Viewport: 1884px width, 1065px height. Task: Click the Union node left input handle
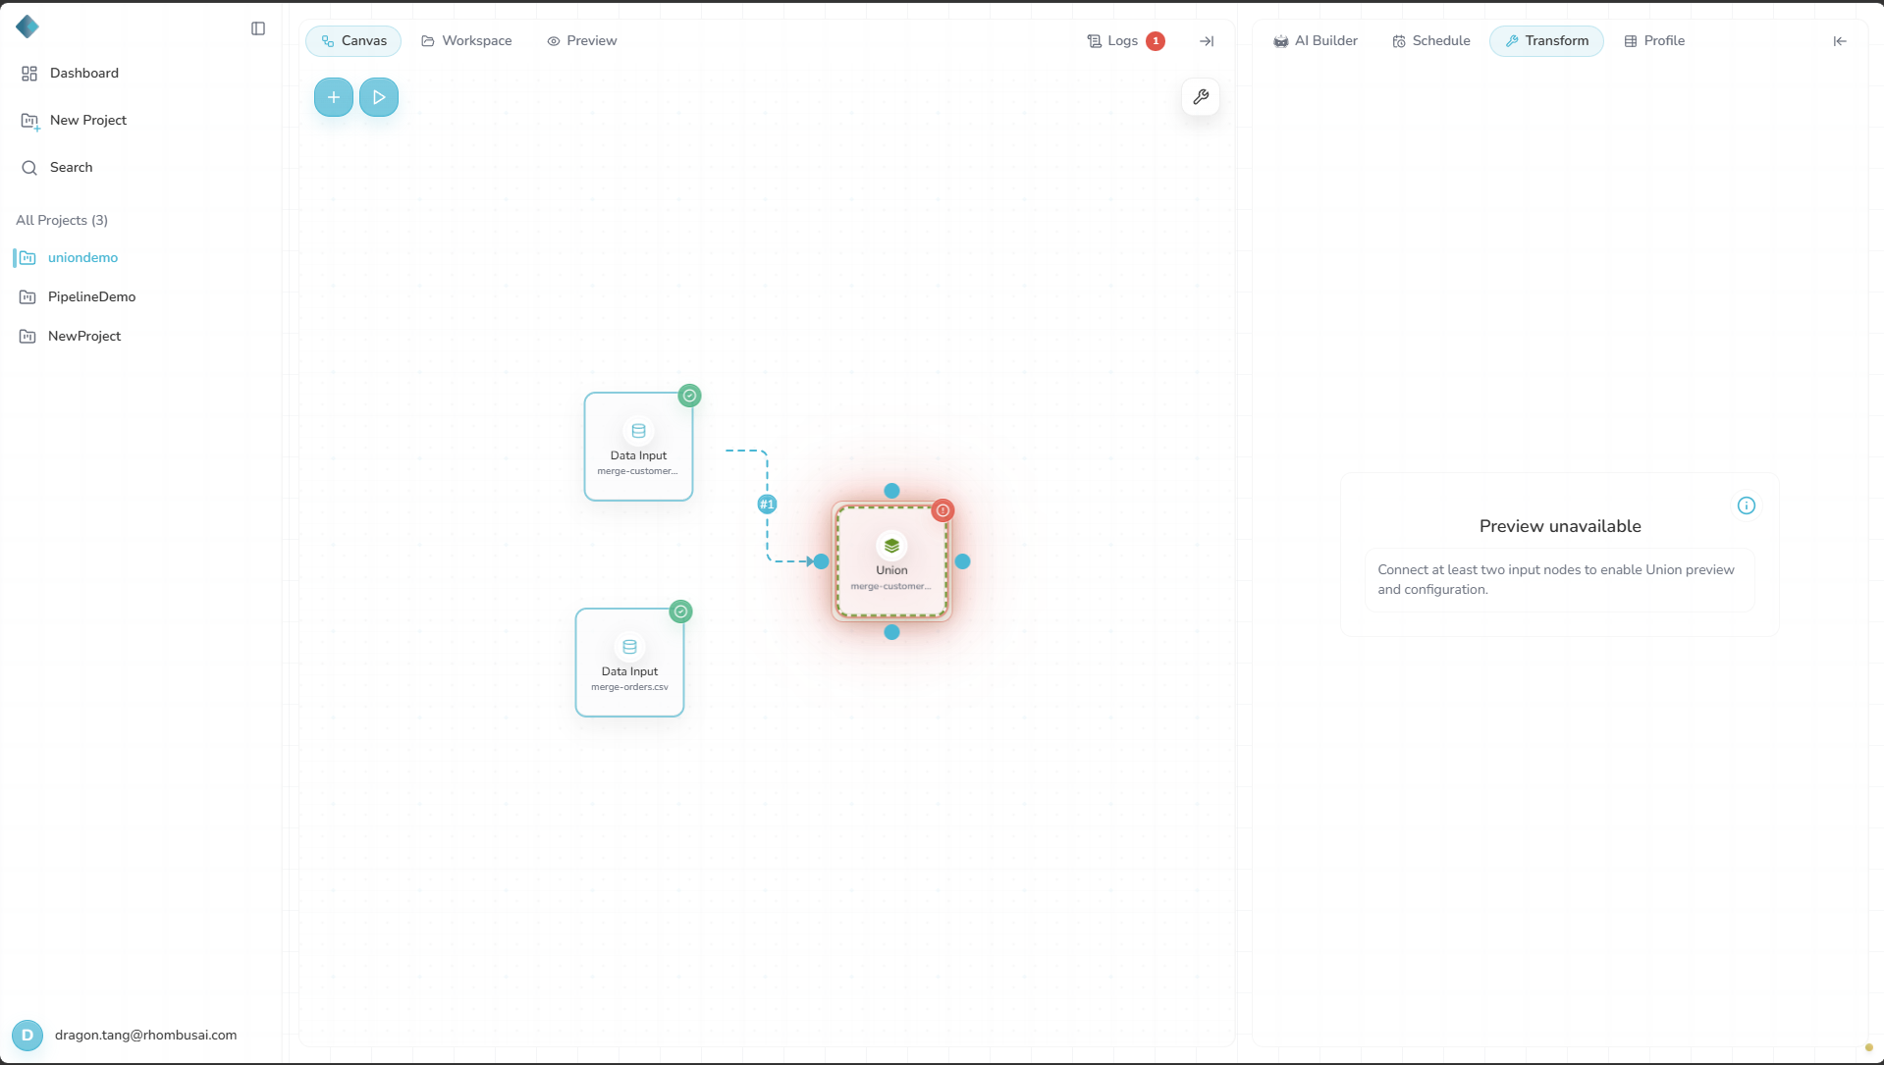[821, 561]
